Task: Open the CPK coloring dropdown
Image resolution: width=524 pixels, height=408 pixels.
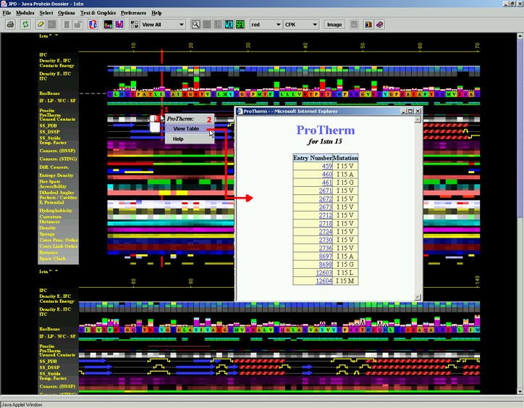Action: tap(301, 25)
